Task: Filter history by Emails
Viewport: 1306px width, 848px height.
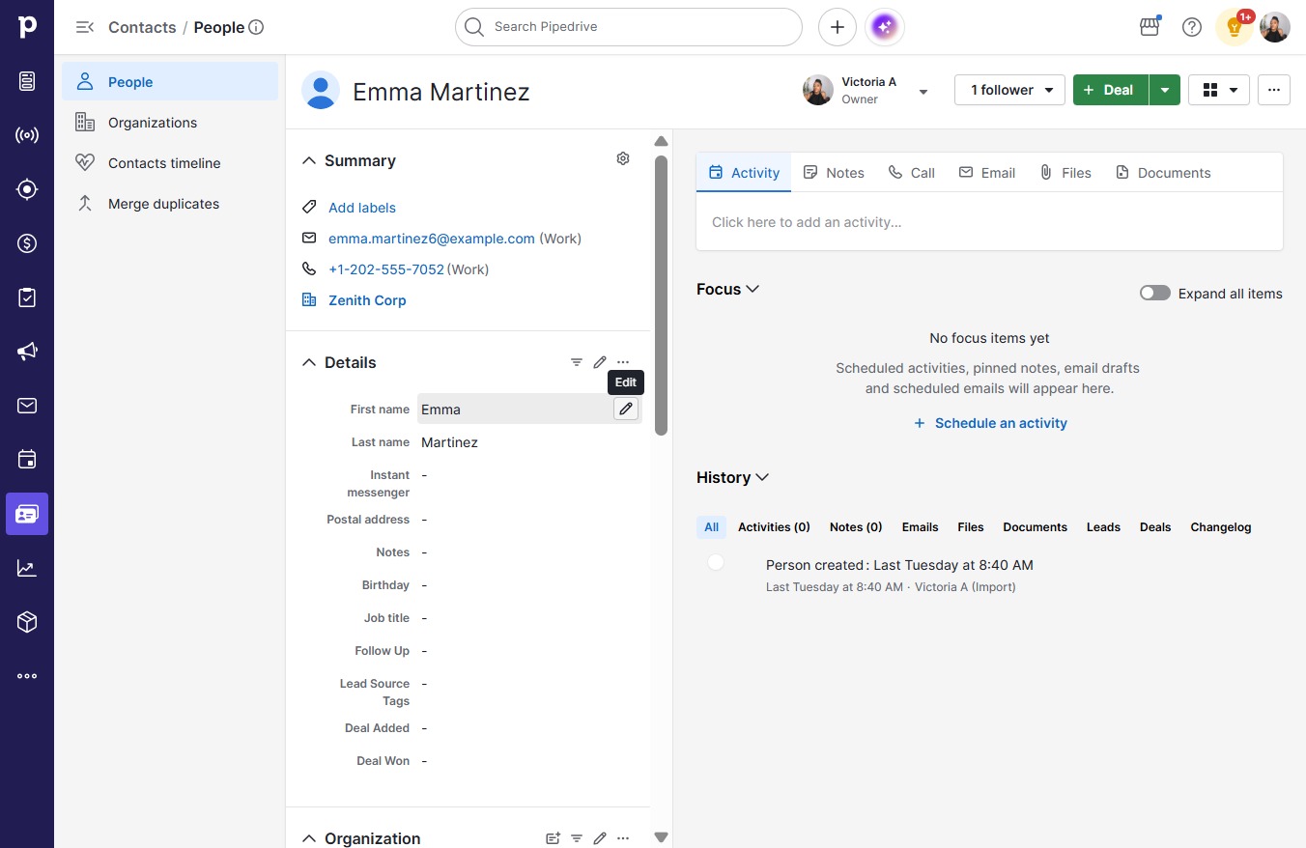Action: (x=920, y=527)
